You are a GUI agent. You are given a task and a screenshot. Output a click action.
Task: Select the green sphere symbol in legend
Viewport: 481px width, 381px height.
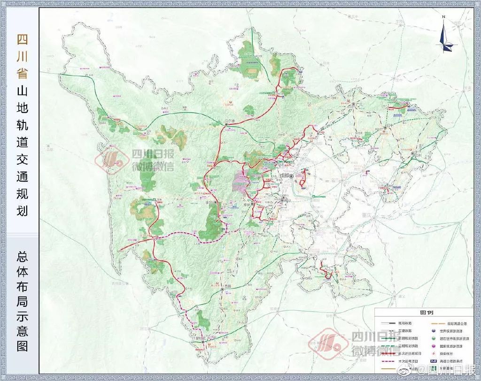pyautogui.click(x=434, y=338)
